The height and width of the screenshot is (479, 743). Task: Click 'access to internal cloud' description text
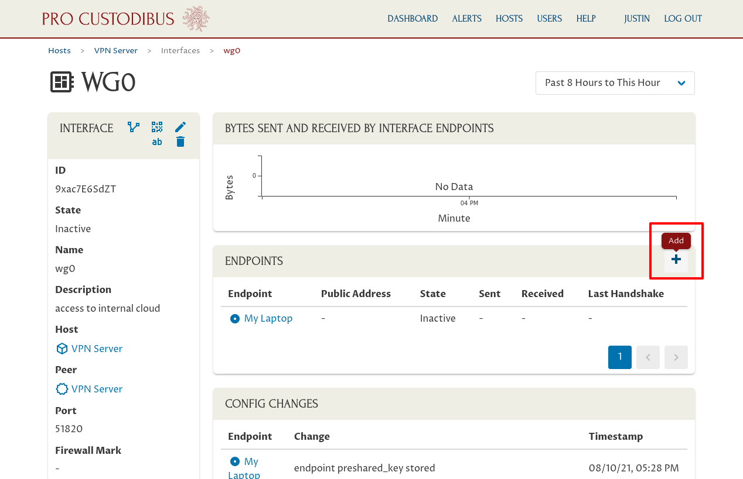(x=107, y=308)
